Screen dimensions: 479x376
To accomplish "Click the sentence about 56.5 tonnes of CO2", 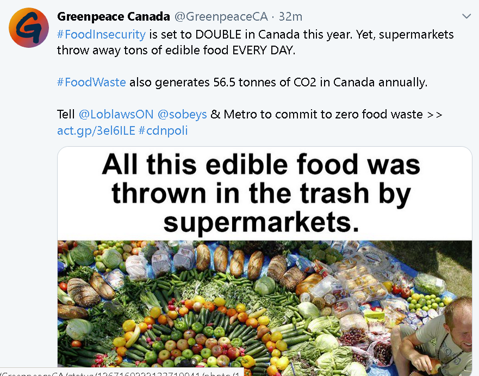I will pyautogui.click(x=242, y=83).
